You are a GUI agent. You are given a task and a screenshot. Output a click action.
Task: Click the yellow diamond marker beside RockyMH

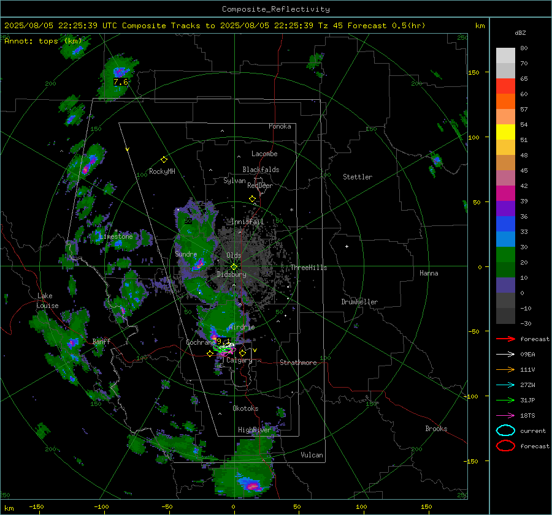pyautogui.click(x=164, y=160)
